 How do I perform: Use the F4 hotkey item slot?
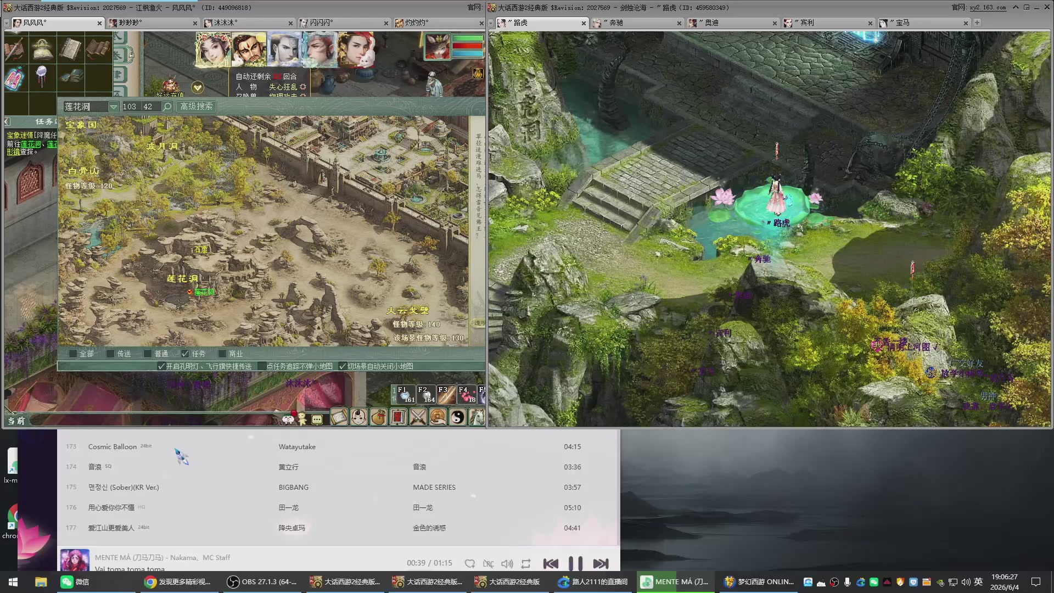(467, 395)
